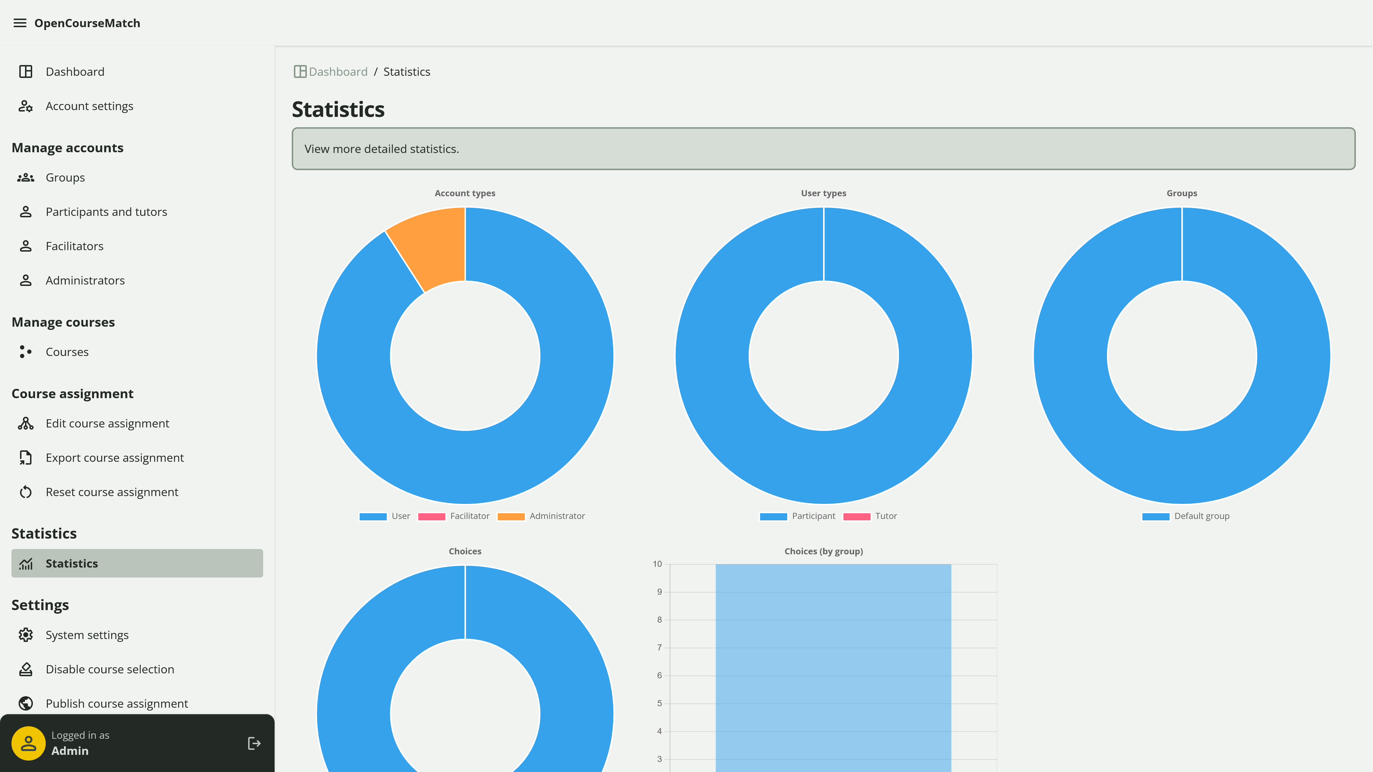Toggle the User legend in Account types

coord(385,516)
